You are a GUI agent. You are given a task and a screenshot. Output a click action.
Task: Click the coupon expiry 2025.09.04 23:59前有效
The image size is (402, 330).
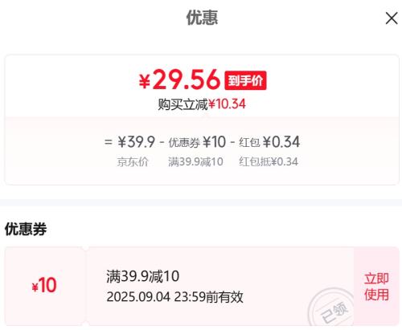(174, 297)
